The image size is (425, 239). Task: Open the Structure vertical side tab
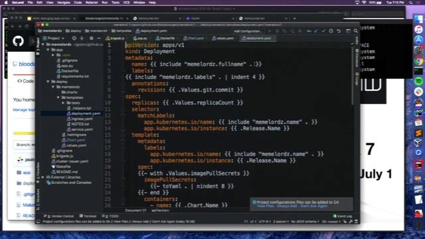pos(38,199)
